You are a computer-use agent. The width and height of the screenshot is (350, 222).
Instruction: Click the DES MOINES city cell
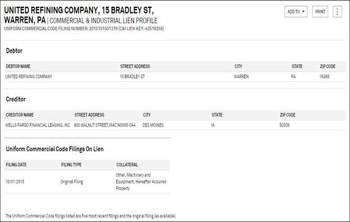153,125
